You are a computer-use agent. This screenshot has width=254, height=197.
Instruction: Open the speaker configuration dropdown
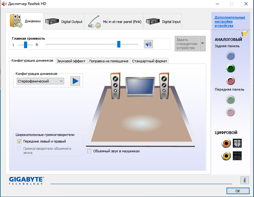tap(40, 81)
